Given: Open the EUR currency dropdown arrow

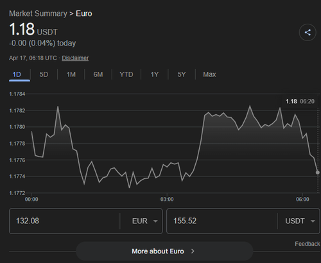Looking at the screenshot, I should click(155, 221).
